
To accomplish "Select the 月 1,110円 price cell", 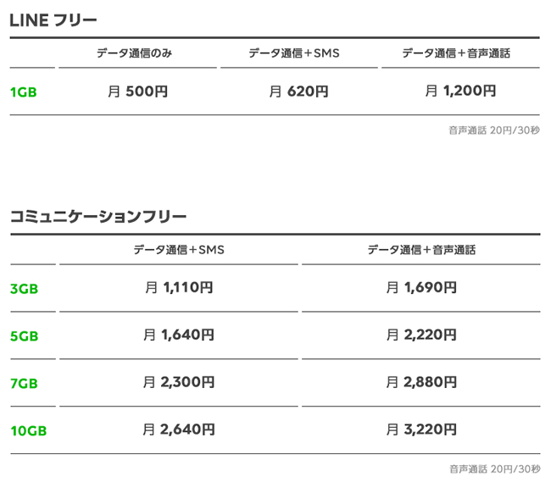I will coord(179,288).
